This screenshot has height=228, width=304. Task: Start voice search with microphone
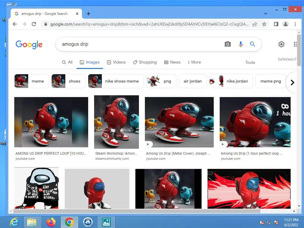[x=240, y=44]
